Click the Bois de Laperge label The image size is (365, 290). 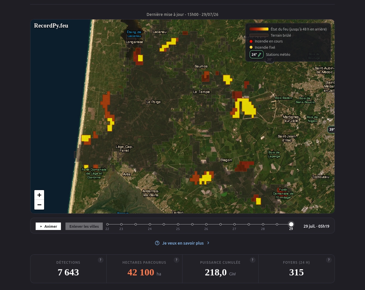coord(274,154)
